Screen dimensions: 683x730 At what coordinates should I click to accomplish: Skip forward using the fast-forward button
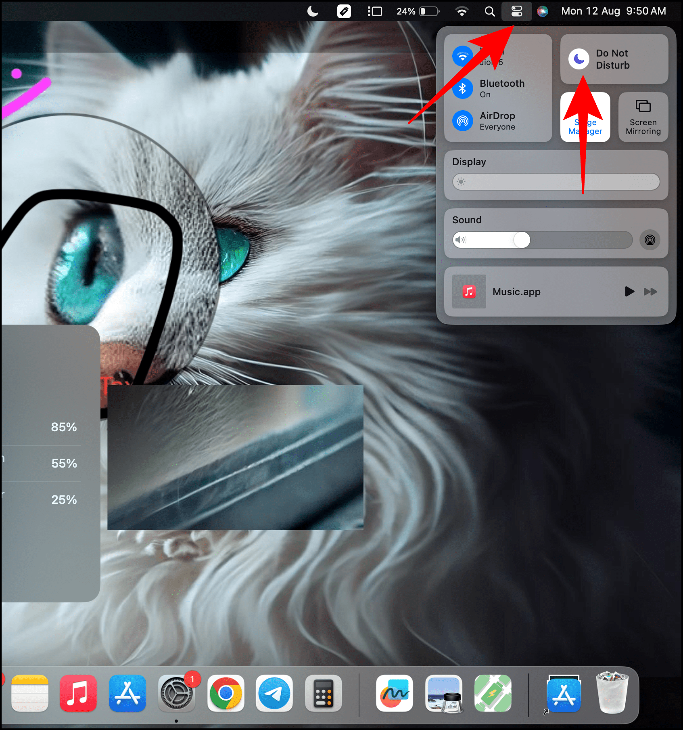(650, 292)
